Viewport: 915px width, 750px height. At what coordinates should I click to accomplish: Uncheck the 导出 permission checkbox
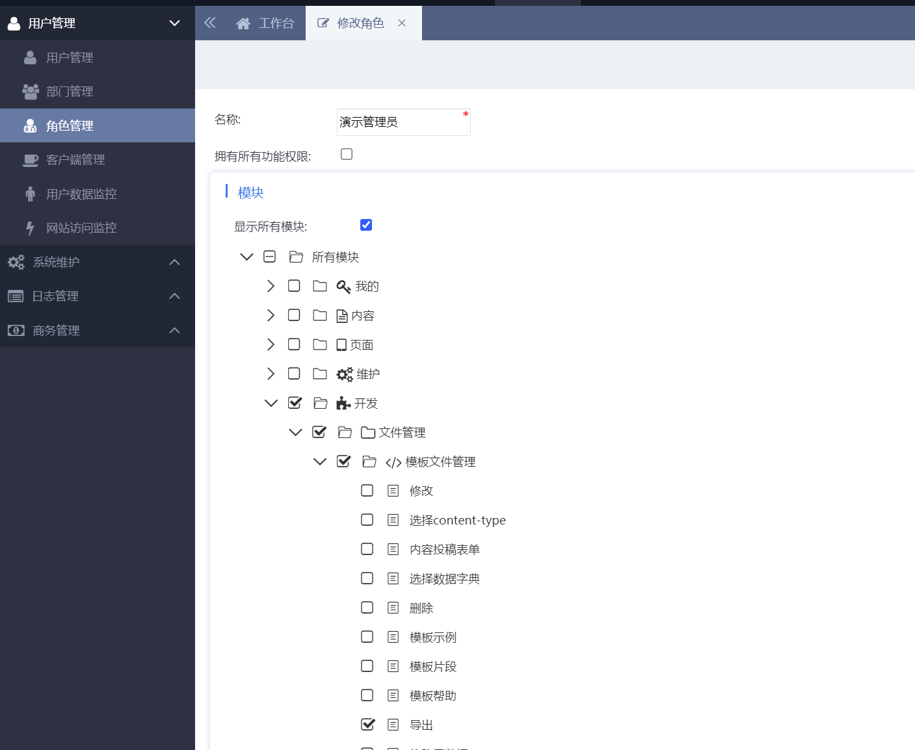point(367,724)
